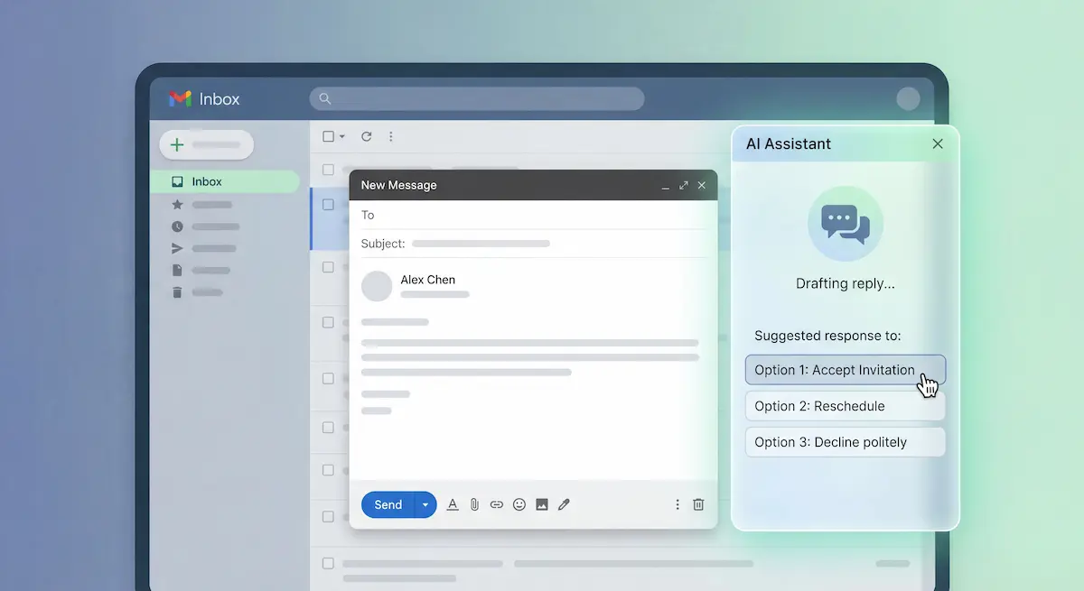Send the message with the Send button
This screenshot has width=1084, height=591.
pos(388,504)
